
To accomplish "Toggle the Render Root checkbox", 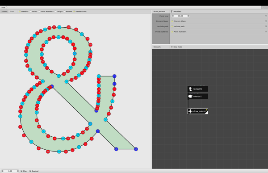I will click(x=74, y=12).
